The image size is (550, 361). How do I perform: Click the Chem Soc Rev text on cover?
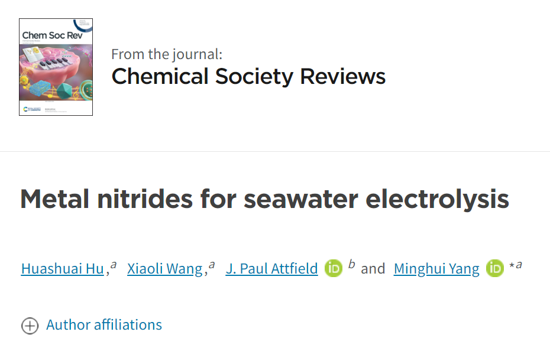[52, 35]
